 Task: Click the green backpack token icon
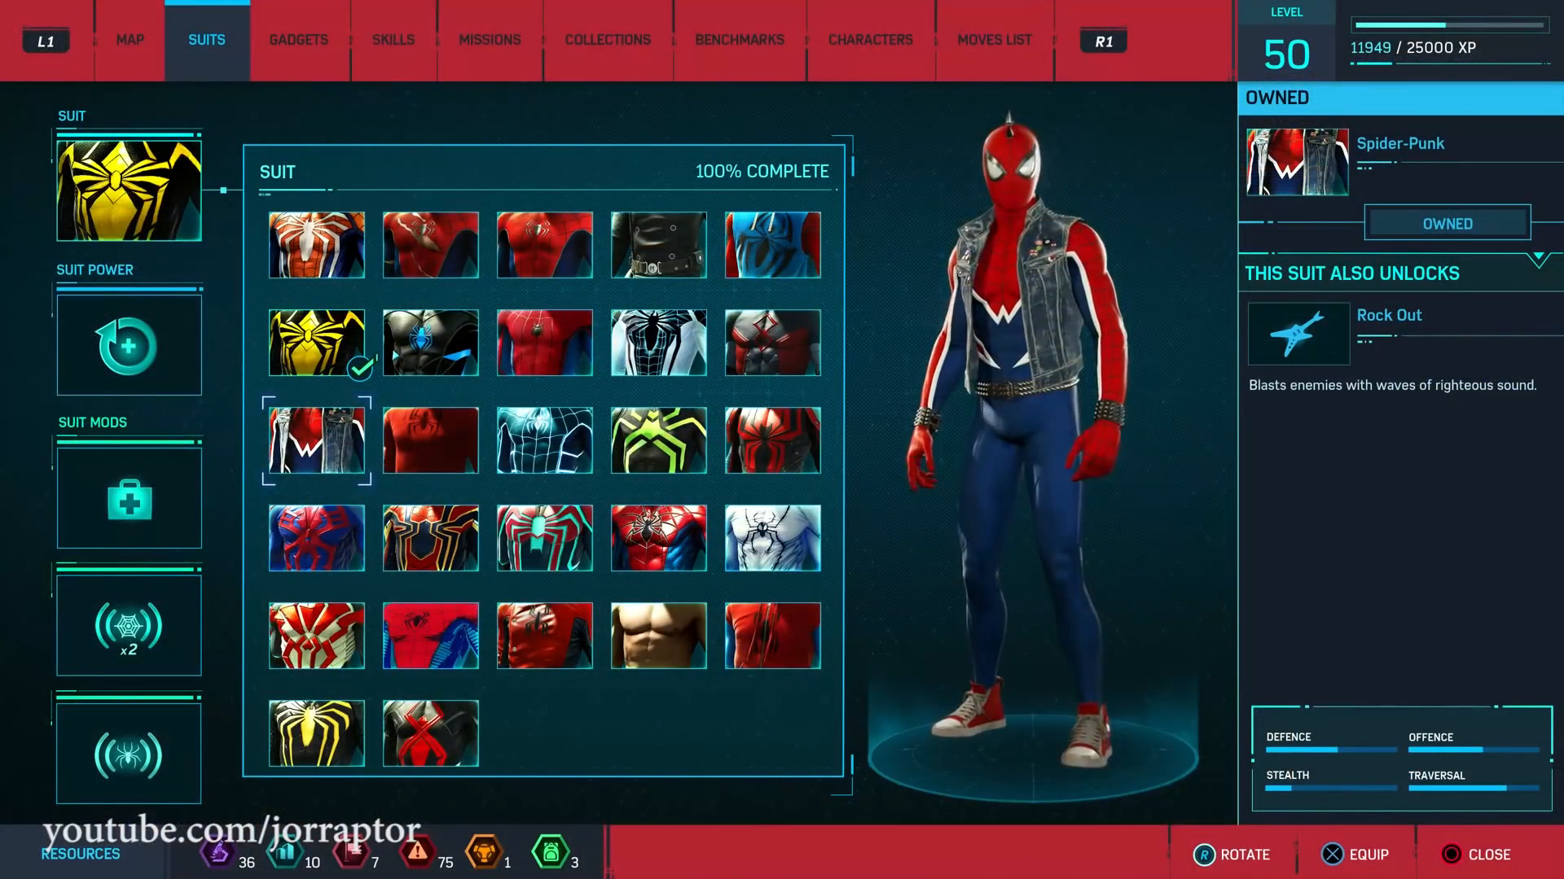551,853
